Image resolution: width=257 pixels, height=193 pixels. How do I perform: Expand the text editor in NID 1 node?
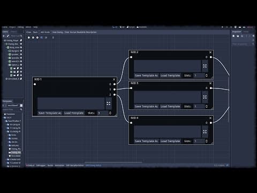[109, 103]
